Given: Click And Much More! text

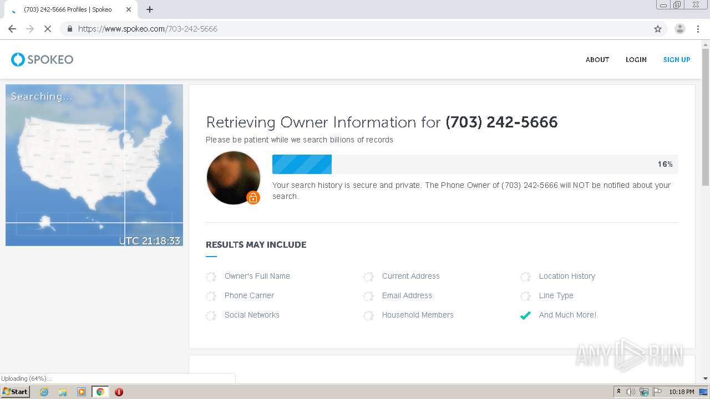Looking at the screenshot, I should [567, 315].
